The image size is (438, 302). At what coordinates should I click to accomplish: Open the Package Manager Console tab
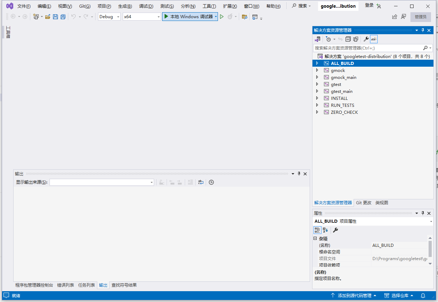(x=34, y=285)
